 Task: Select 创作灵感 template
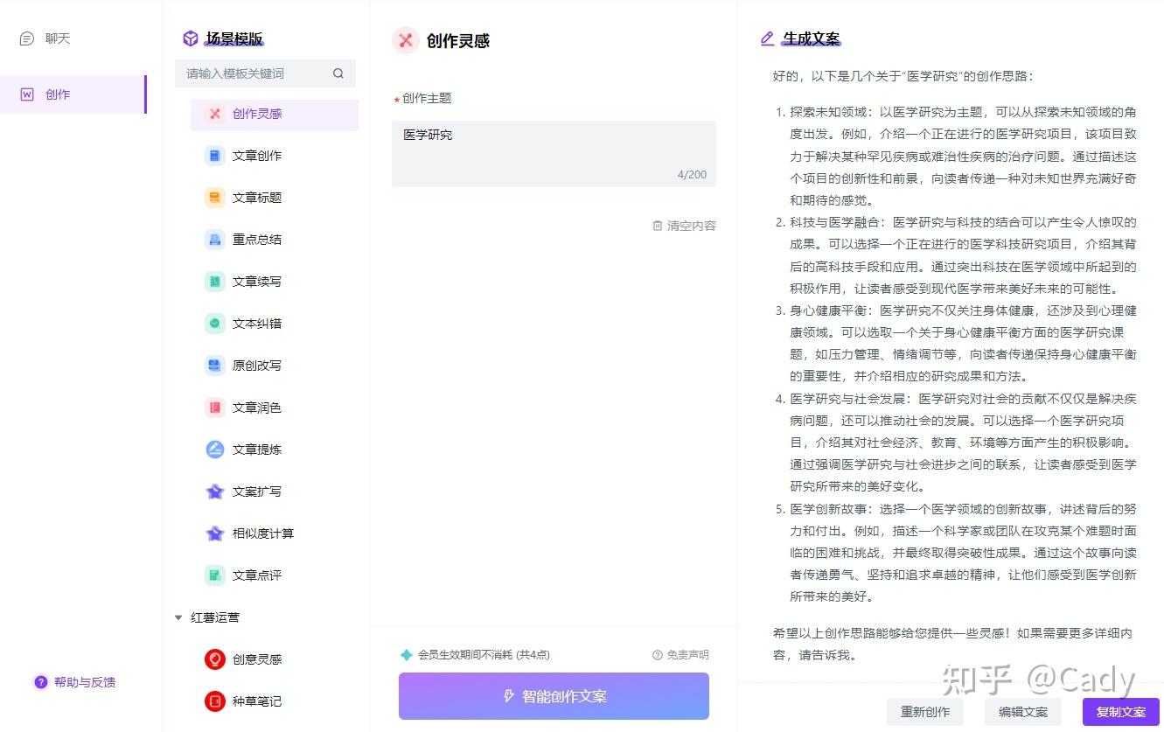[x=275, y=115]
